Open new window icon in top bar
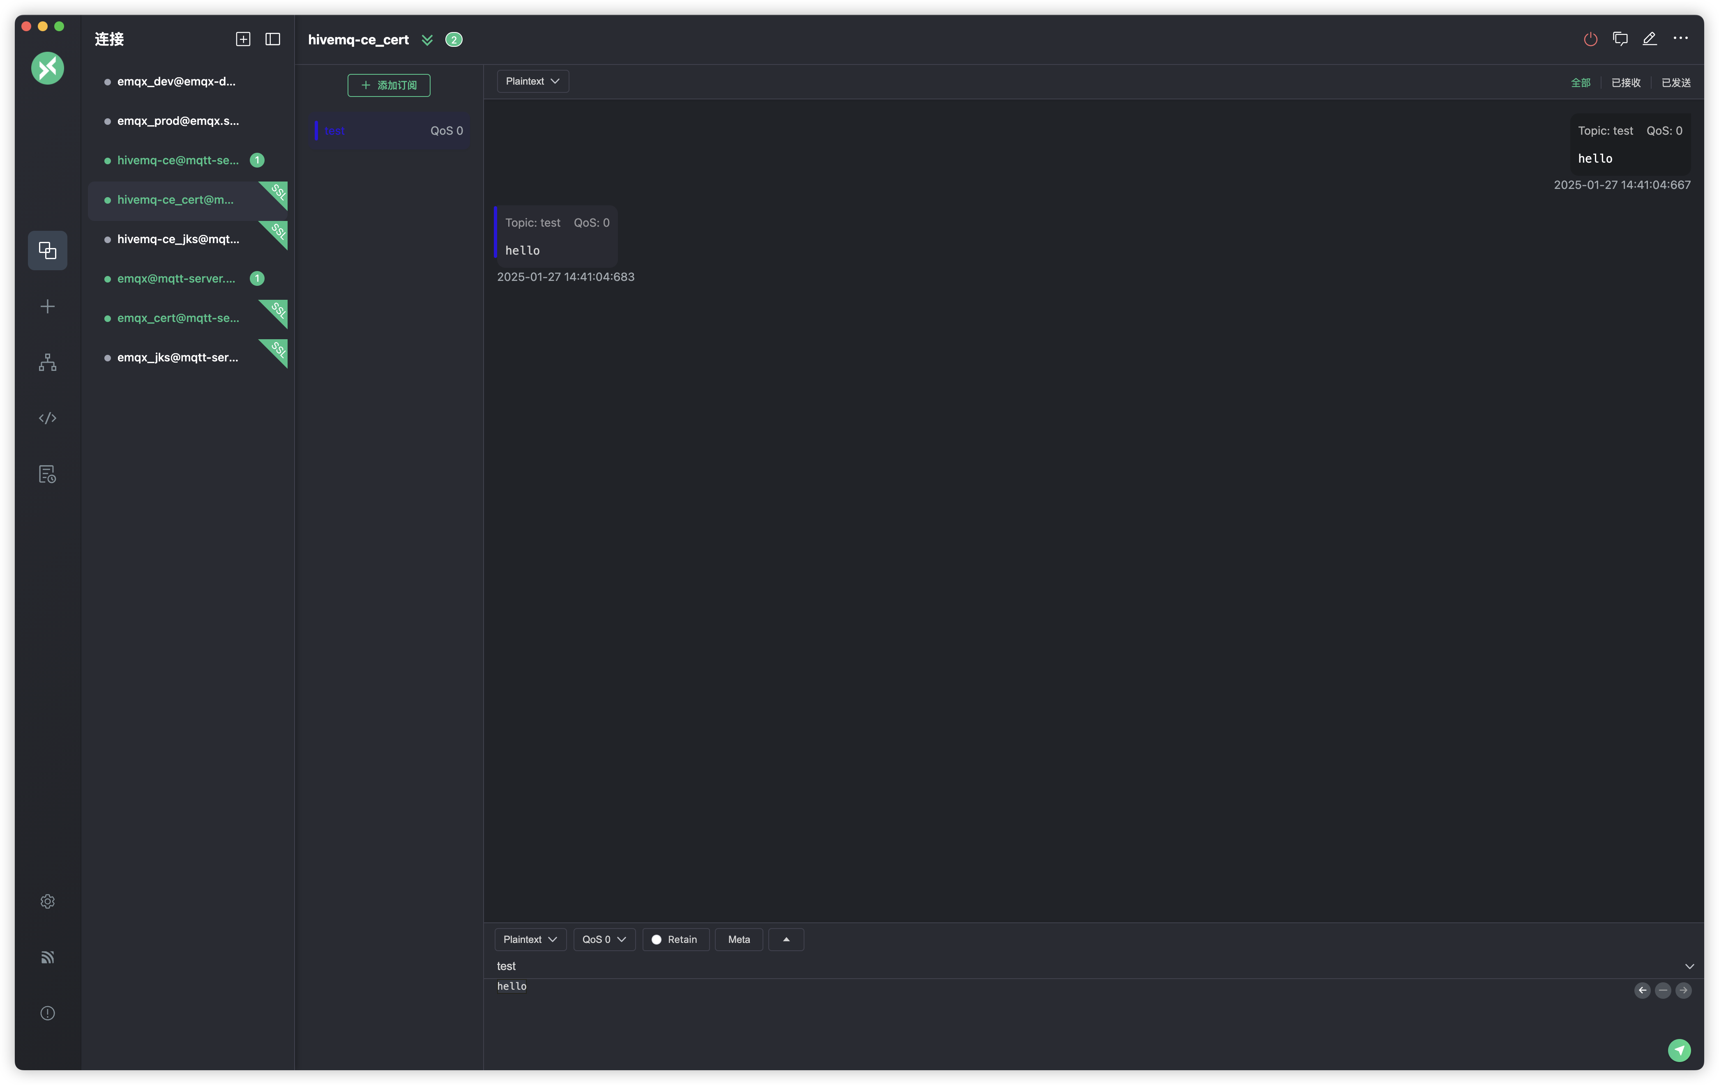The image size is (1719, 1085). [x=1620, y=39]
